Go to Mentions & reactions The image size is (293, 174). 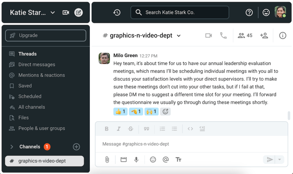[41, 75]
